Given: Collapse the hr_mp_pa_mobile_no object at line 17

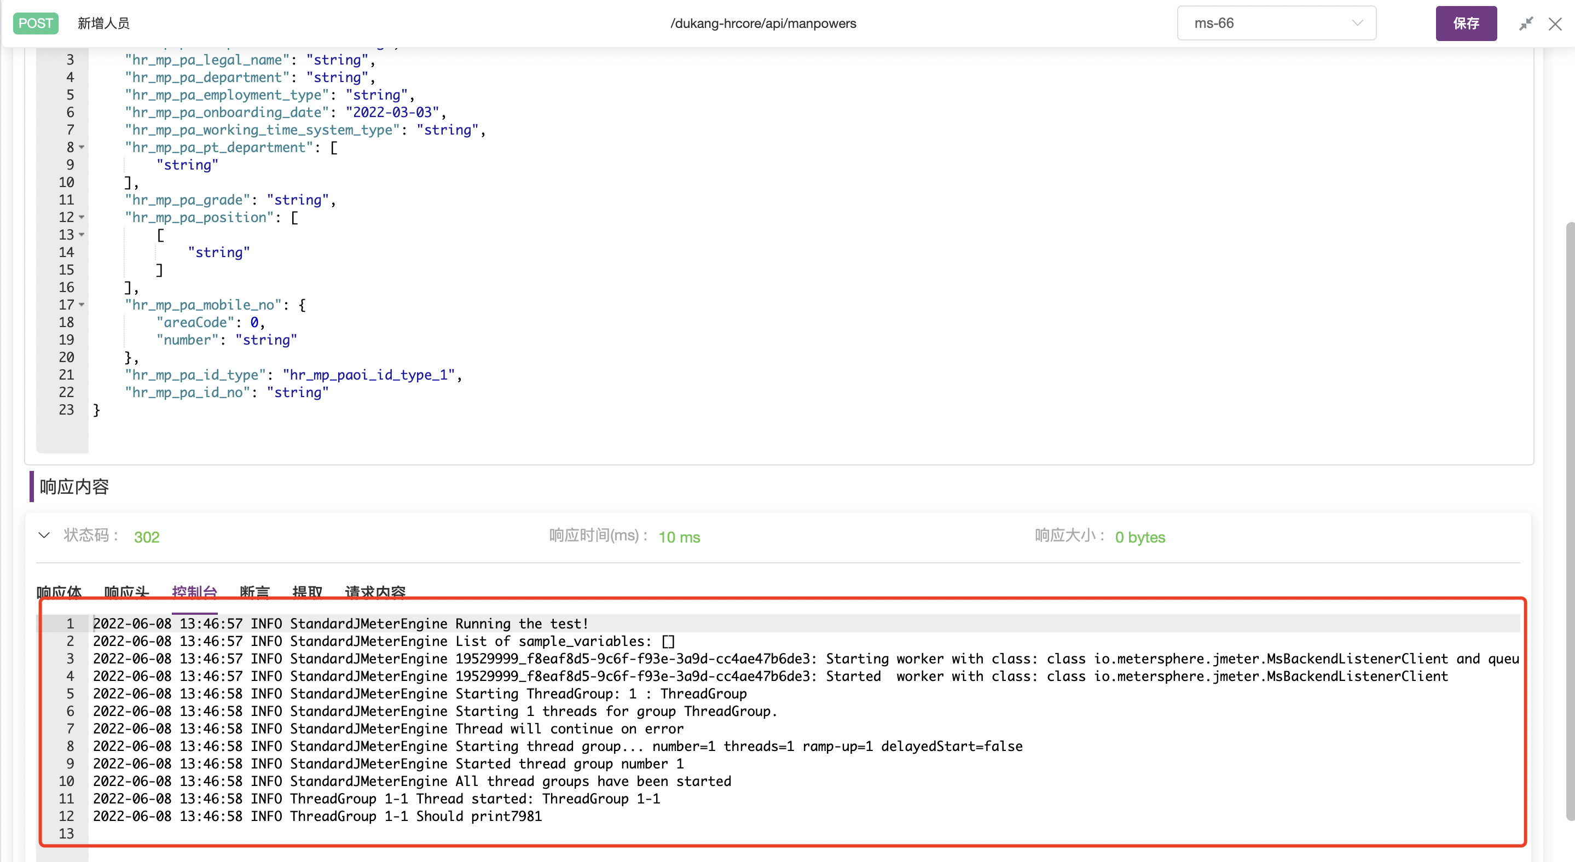Looking at the screenshot, I should 82,305.
